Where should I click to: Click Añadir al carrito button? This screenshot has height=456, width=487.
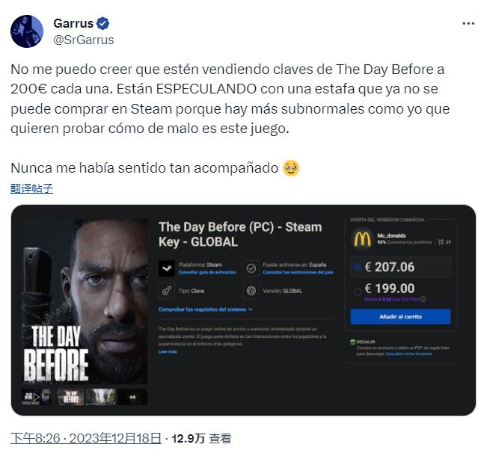400,317
